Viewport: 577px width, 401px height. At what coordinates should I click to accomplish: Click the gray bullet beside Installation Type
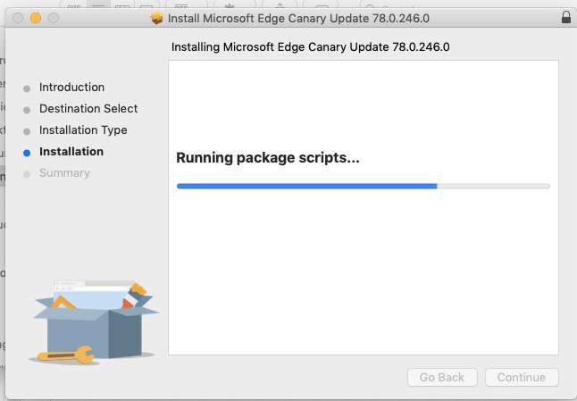27,131
